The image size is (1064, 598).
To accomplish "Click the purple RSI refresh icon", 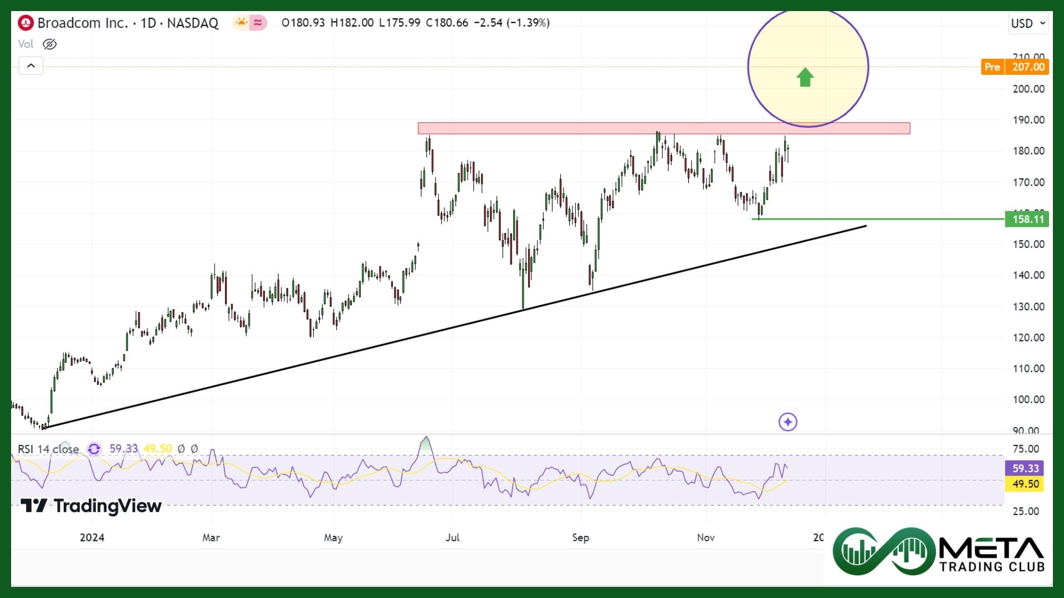I will (x=94, y=449).
